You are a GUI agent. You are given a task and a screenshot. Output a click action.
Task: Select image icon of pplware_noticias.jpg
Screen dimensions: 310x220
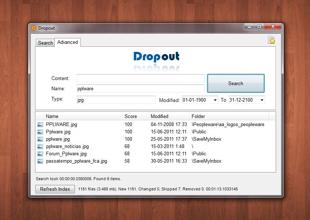[40, 147]
